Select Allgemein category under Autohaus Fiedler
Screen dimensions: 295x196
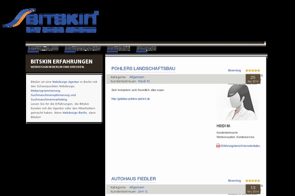(137, 187)
